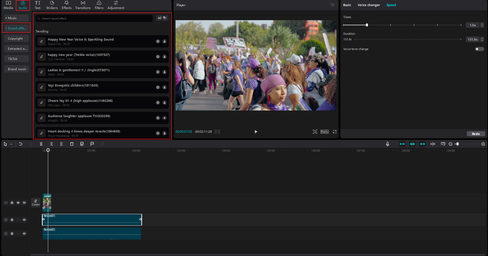This screenshot has height=256, width=488.
Task: Open the All filter dropdown
Action: (162, 18)
